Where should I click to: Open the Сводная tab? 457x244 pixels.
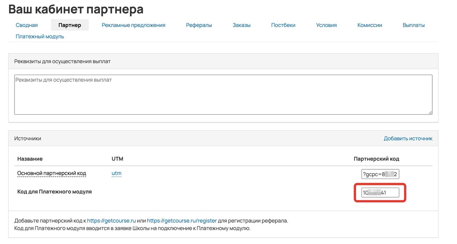coord(27,25)
